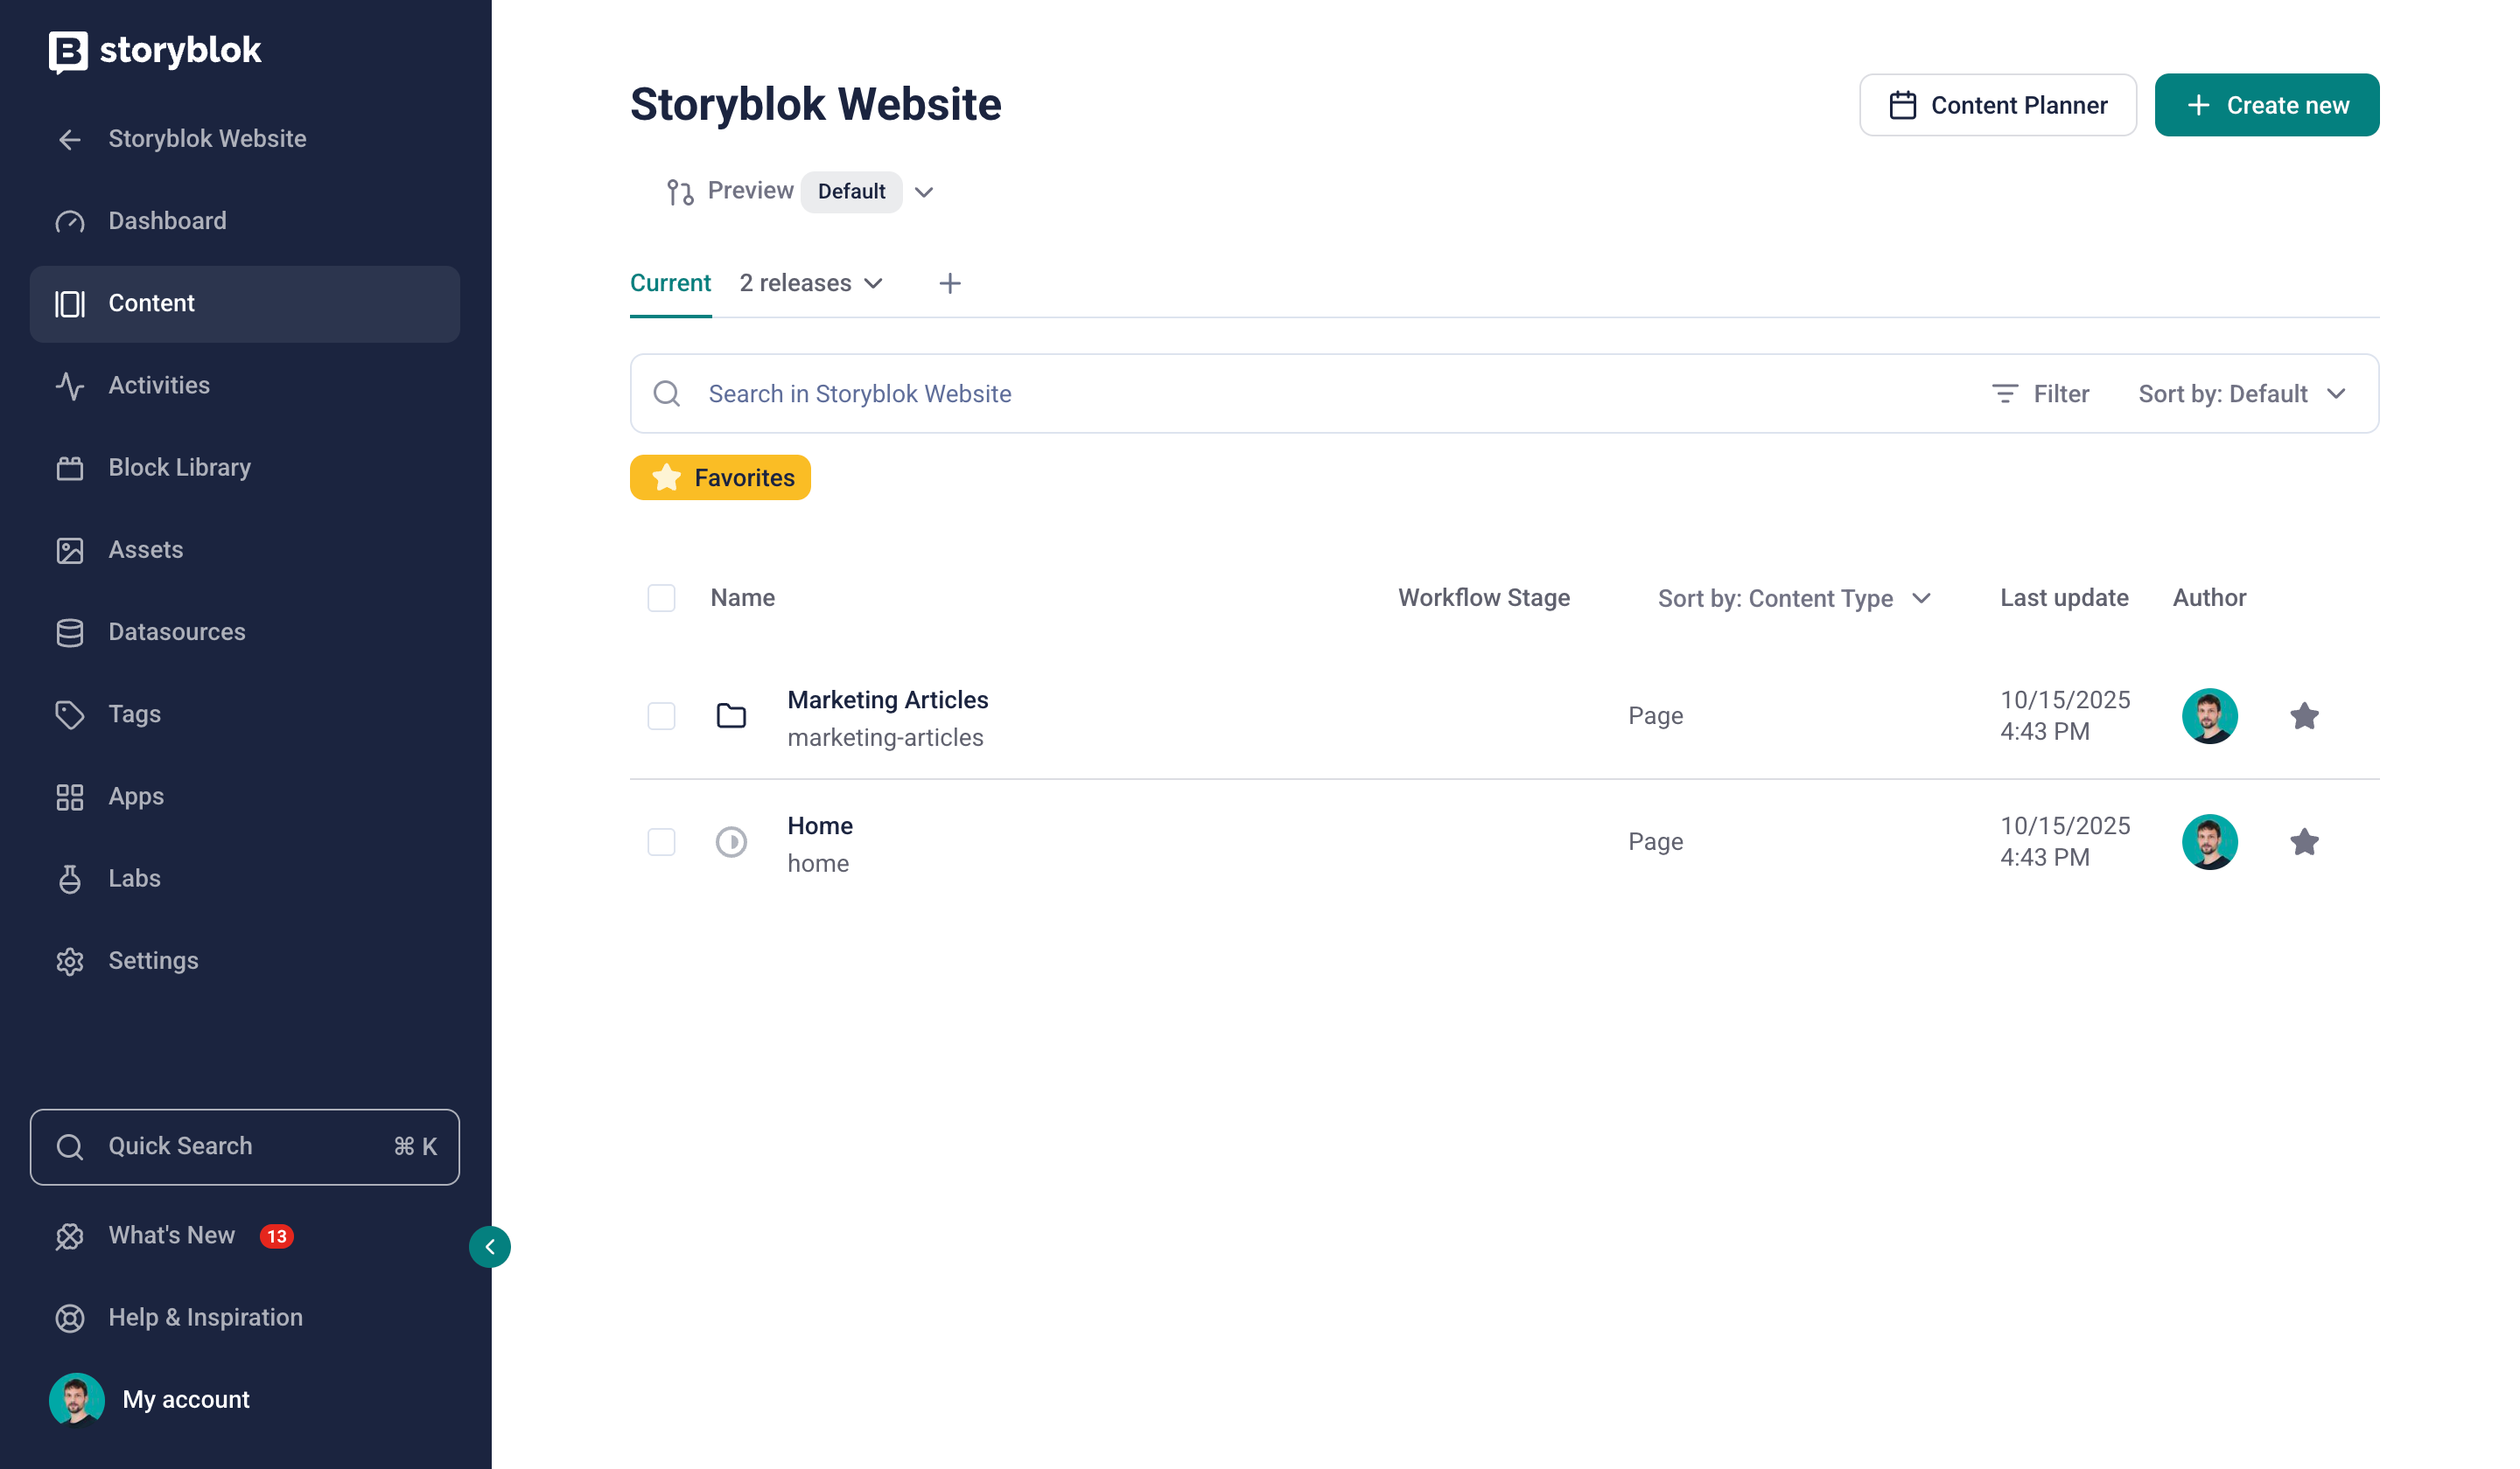Go to Datasources in sidebar
The width and height of the screenshot is (2520, 1469).
pos(176,632)
